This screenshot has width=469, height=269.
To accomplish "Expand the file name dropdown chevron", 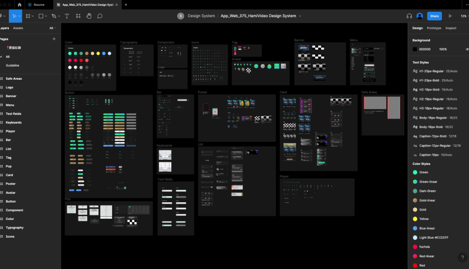I will pos(300,16).
